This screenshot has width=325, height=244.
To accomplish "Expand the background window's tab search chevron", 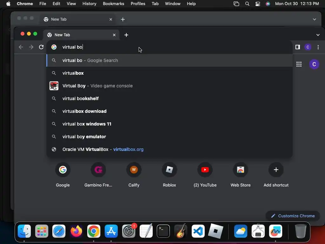I will click(x=315, y=19).
